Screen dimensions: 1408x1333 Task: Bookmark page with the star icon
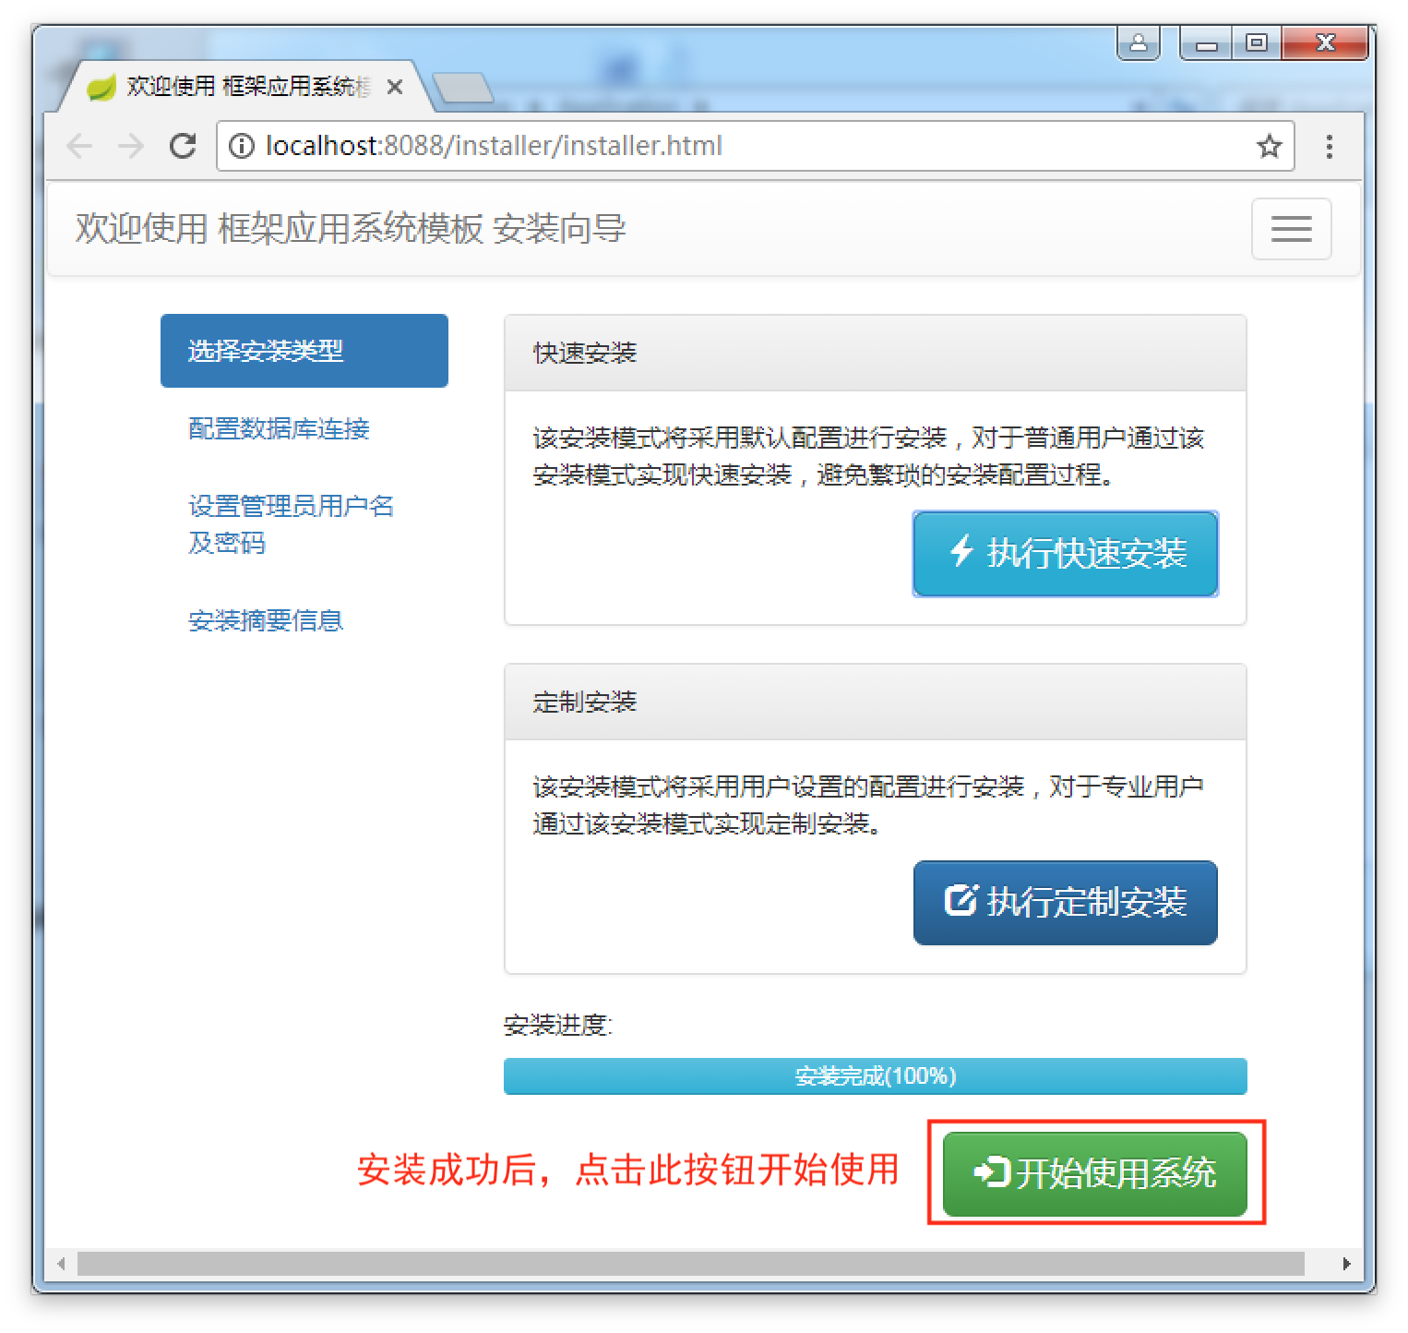click(x=1269, y=146)
